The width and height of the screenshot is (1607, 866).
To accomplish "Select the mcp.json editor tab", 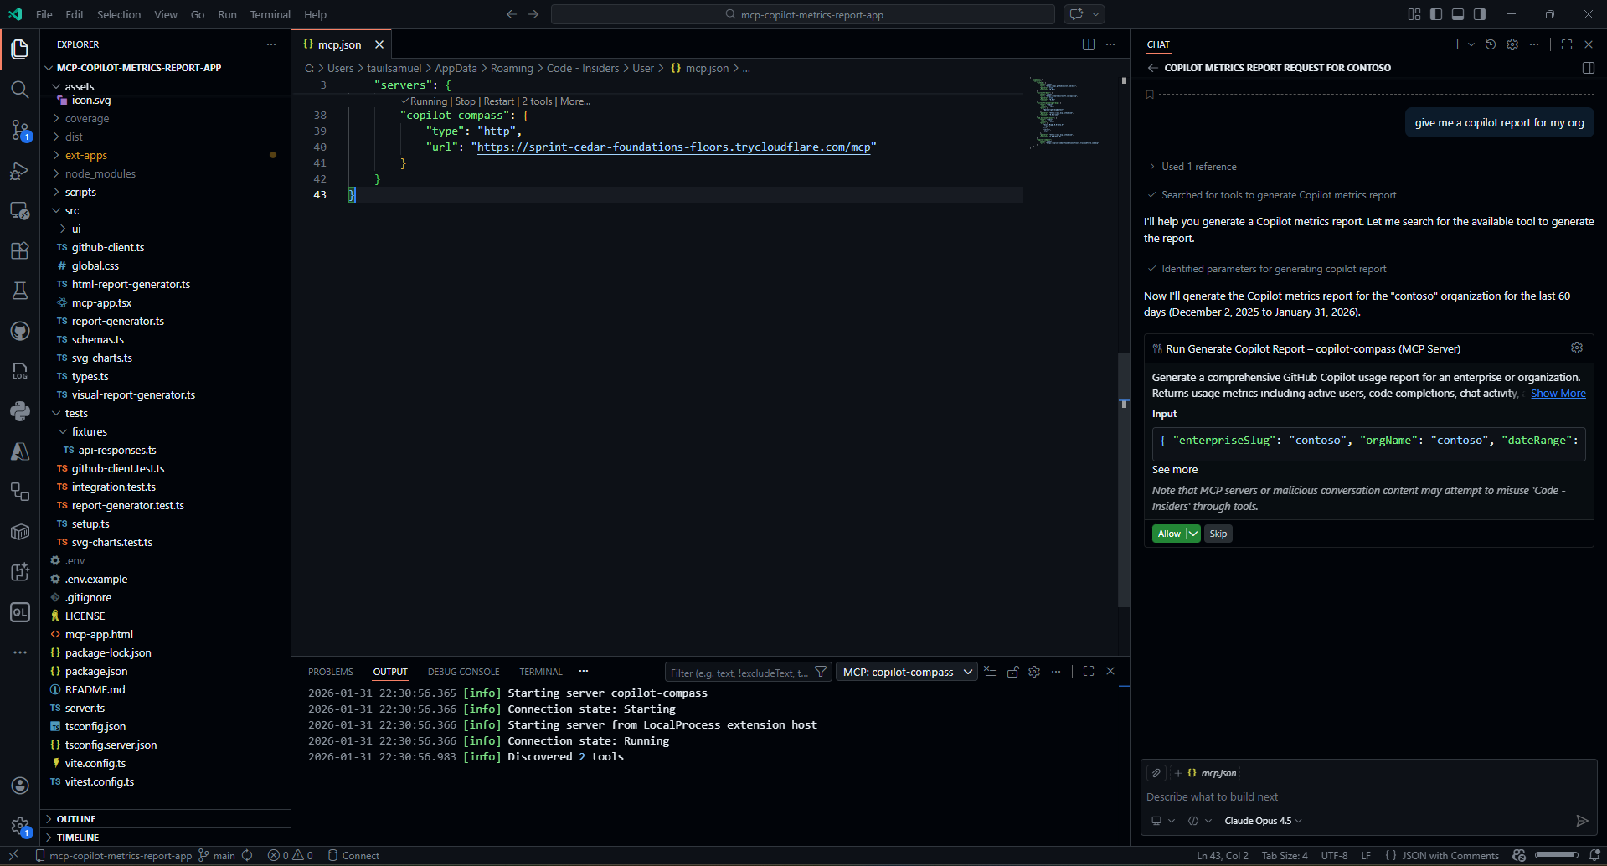I will [339, 44].
